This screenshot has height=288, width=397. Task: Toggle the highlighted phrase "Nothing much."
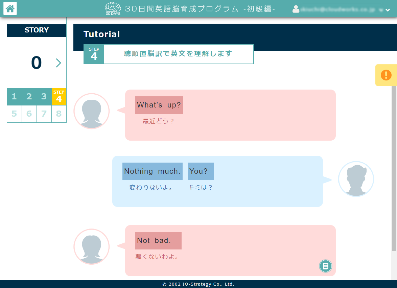point(152,171)
